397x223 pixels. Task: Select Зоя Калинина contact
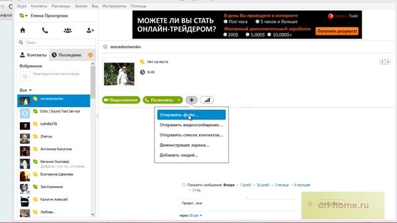click(x=54, y=189)
